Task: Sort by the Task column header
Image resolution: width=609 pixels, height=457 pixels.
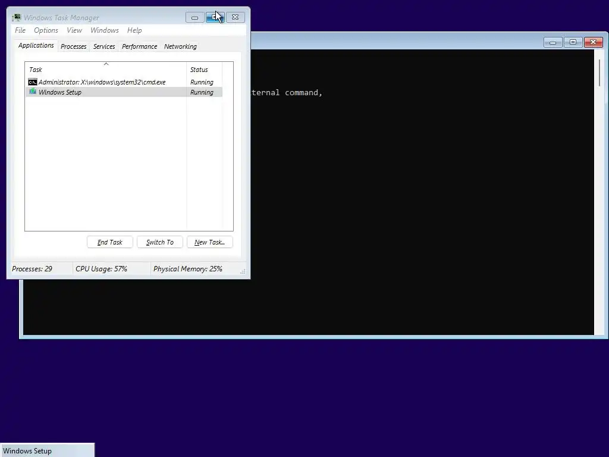Action: click(106, 70)
